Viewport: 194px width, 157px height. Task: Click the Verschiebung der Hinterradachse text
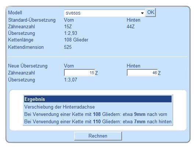click(x=60, y=107)
